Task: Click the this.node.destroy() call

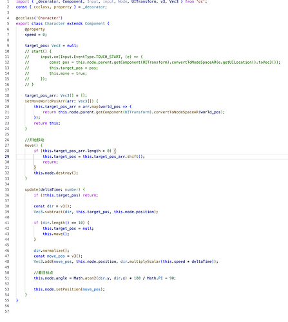Action: pyautogui.click(x=56, y=173)
